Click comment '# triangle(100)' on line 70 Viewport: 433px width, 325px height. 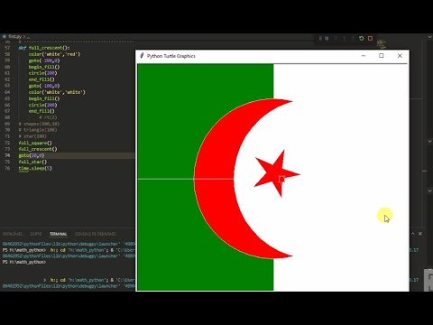[x=38, y=130]
